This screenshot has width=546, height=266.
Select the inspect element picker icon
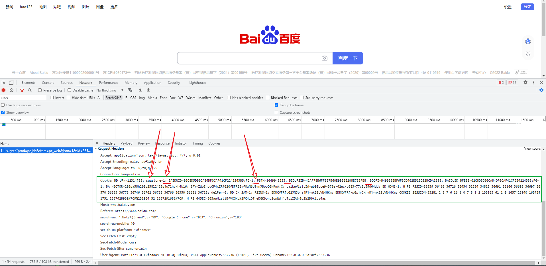point(4,82)
